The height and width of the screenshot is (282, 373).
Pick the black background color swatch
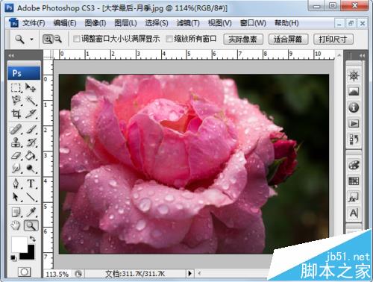(x=30, y=254)
